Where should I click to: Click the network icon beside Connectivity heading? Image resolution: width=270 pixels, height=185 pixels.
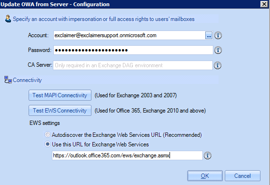pos(8,80)
